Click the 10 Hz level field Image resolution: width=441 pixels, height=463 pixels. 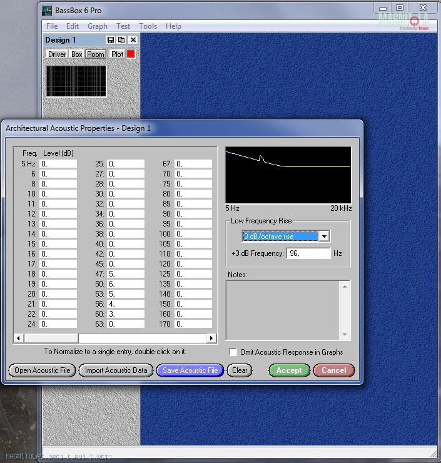click(58, 194)
